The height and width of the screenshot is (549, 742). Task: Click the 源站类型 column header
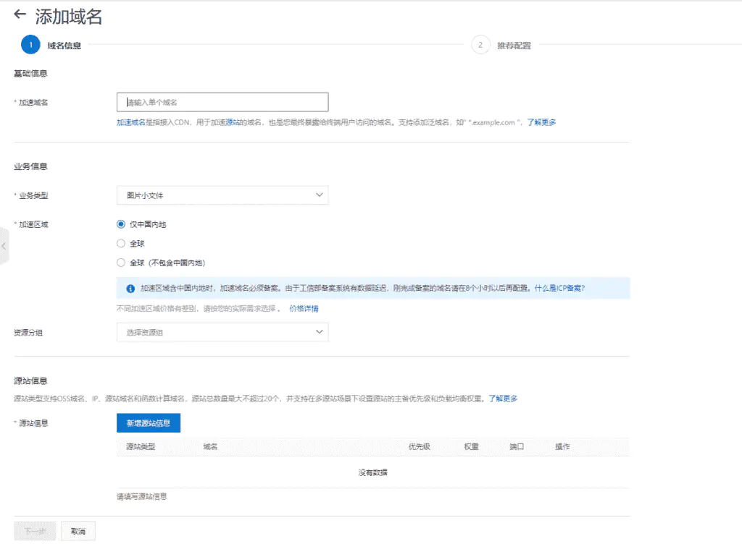tap(141, 446)
